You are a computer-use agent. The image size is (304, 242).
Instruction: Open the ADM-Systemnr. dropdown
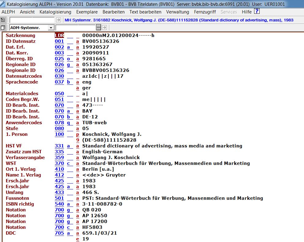(x=51, y=28)
